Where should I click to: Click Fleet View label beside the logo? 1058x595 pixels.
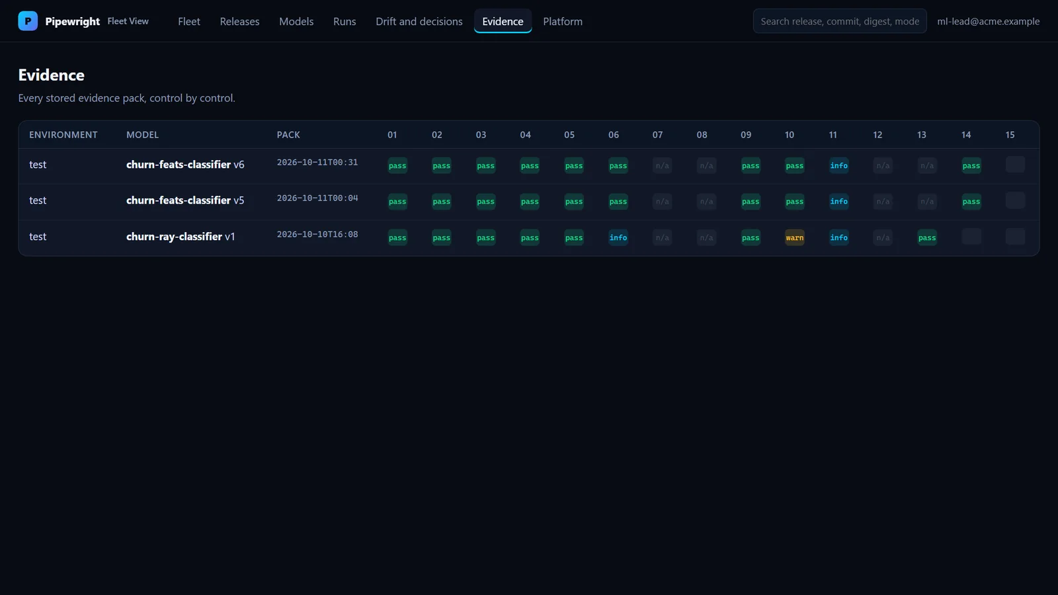pyautogui.click(x=128, y=21)
